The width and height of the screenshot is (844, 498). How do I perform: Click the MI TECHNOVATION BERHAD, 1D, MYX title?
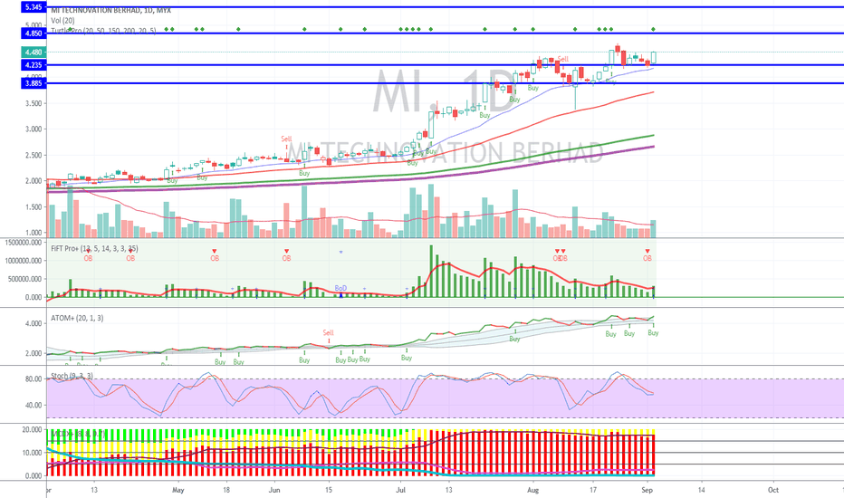click(110, 10)
